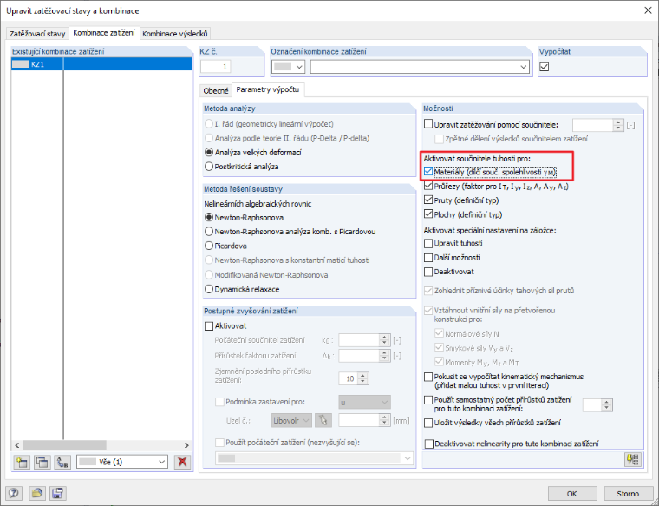
Task: Open the Podmínka zastavení u dropdown
Action: point(365,402)
